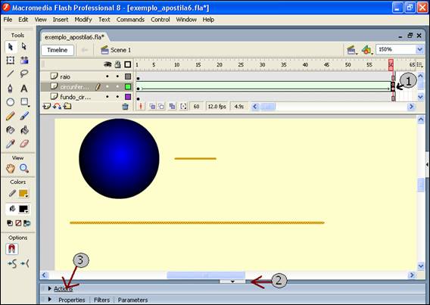Expand the Properties panel arrow

click(x=50, y=299)
